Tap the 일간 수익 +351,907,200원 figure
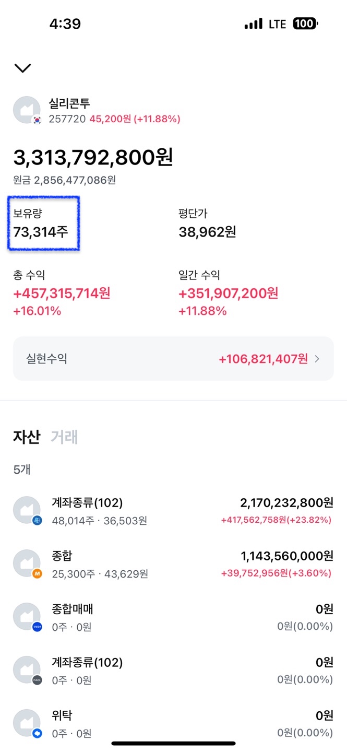Image resolution: width=347 pixels, height=752 pixels. point(228,293)
